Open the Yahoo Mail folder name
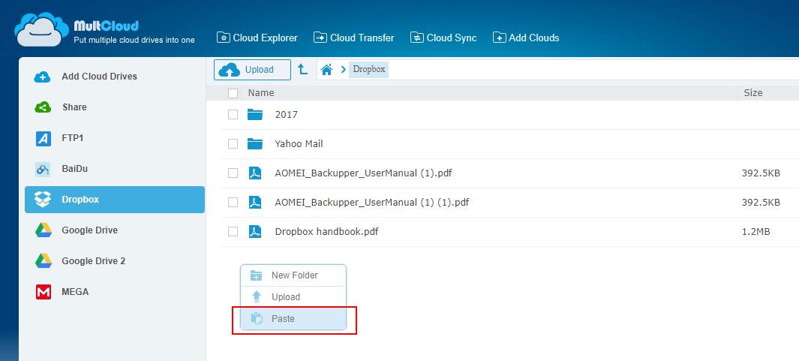Viewport: 799px width, 361px height. [299, 144]
